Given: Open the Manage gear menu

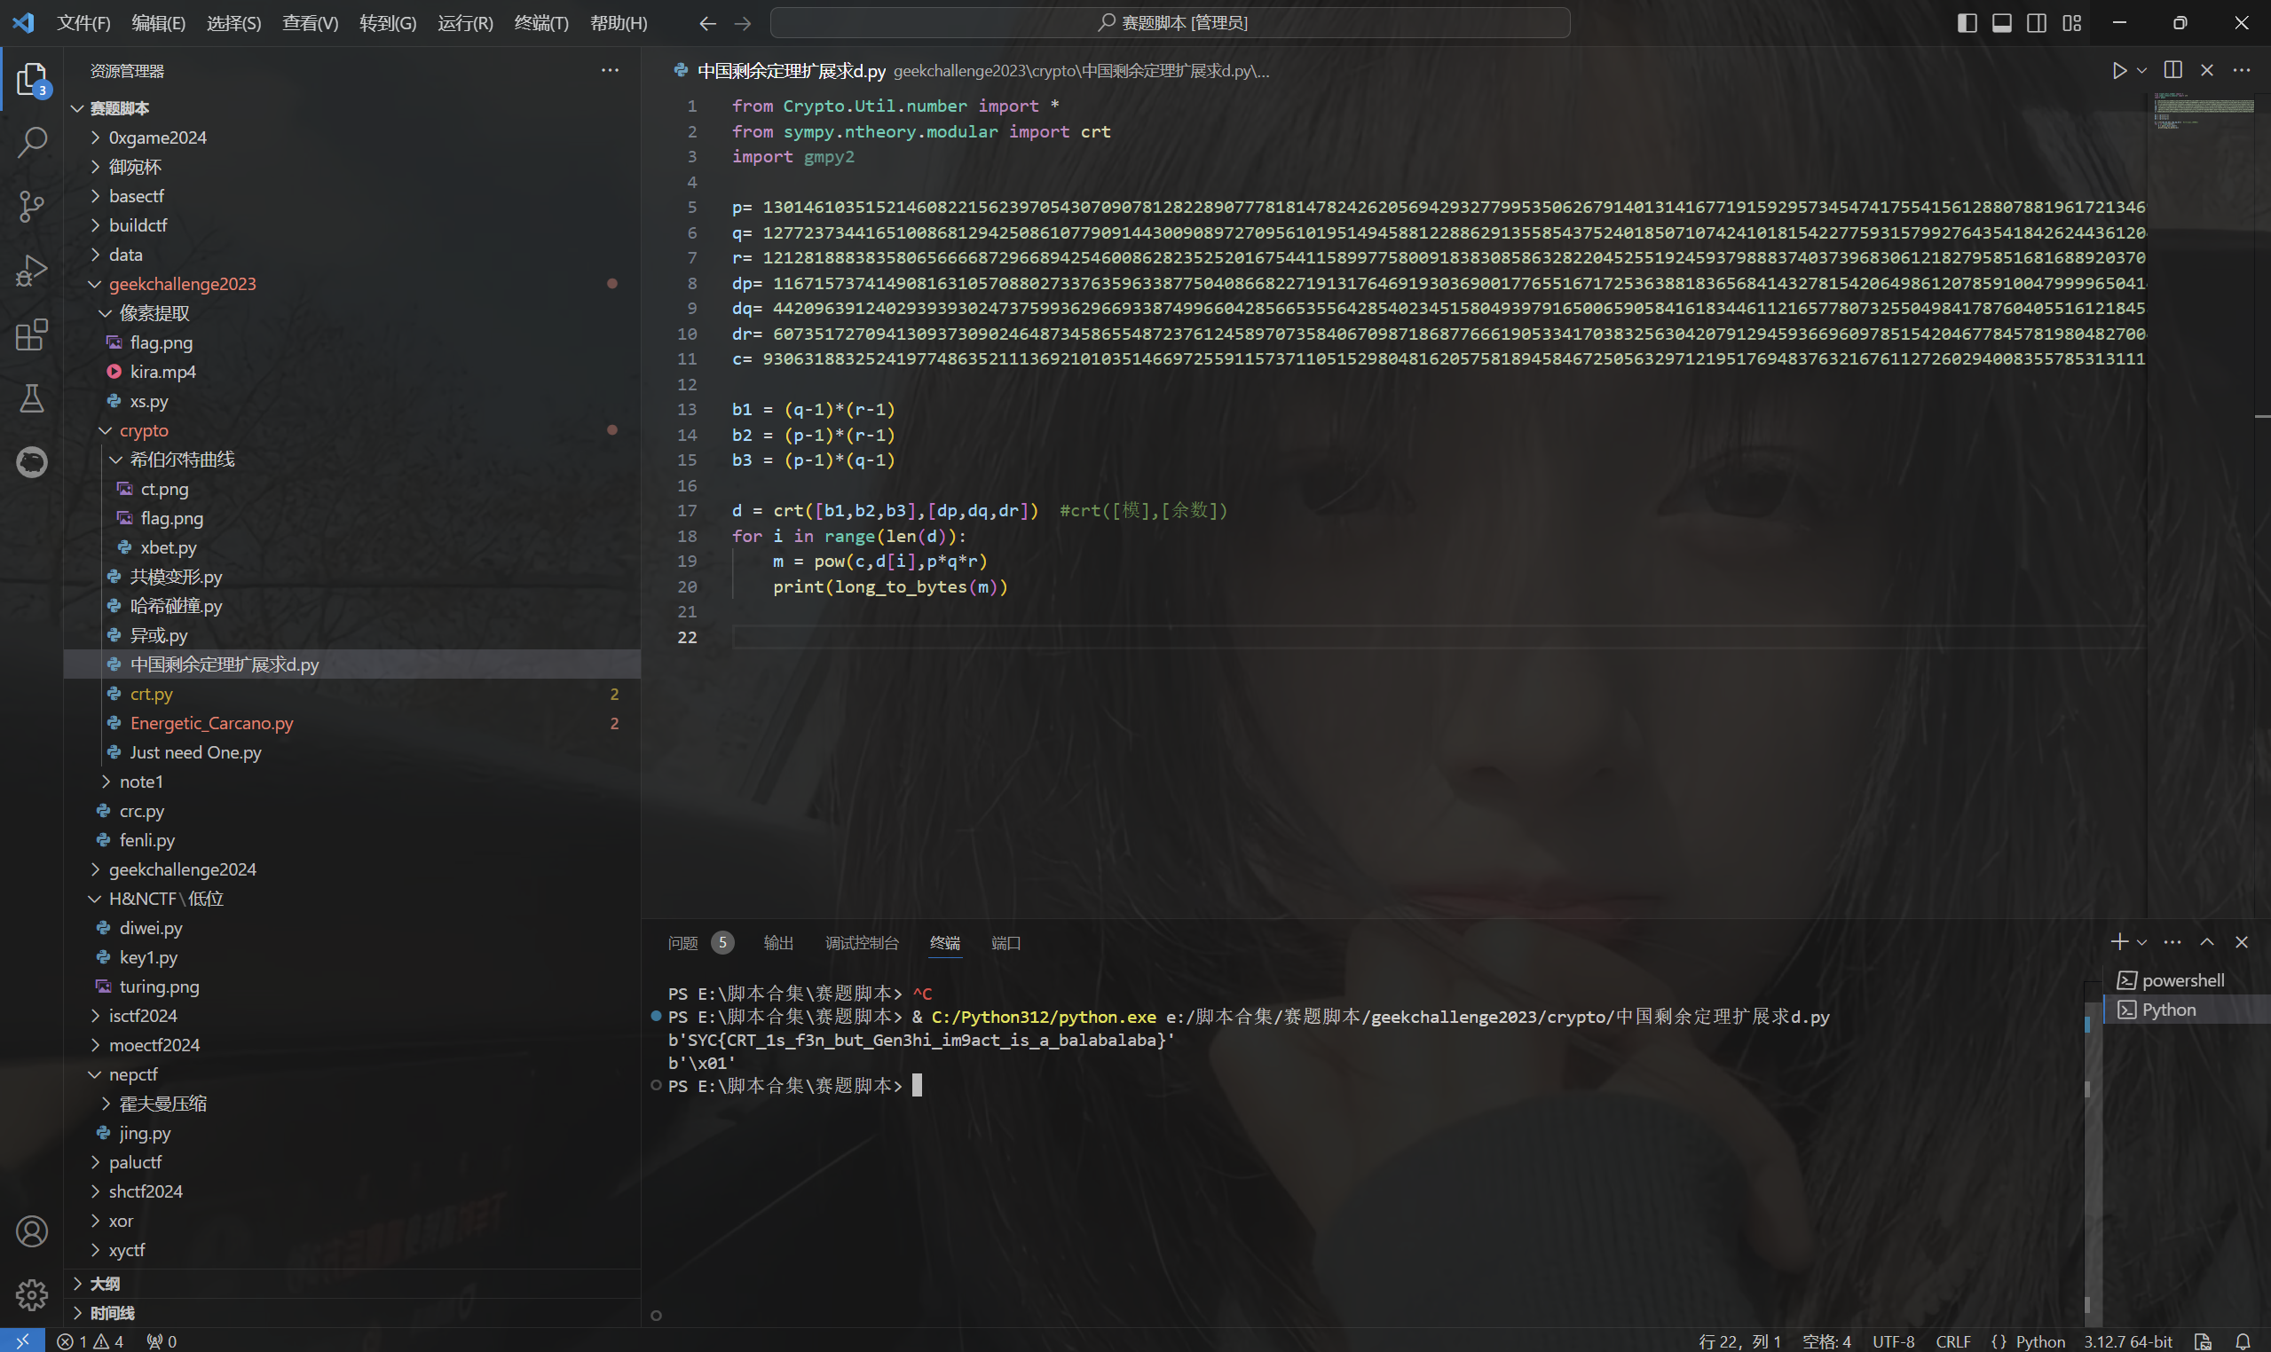Looking at the screenshot, I should coord(32,1294).
